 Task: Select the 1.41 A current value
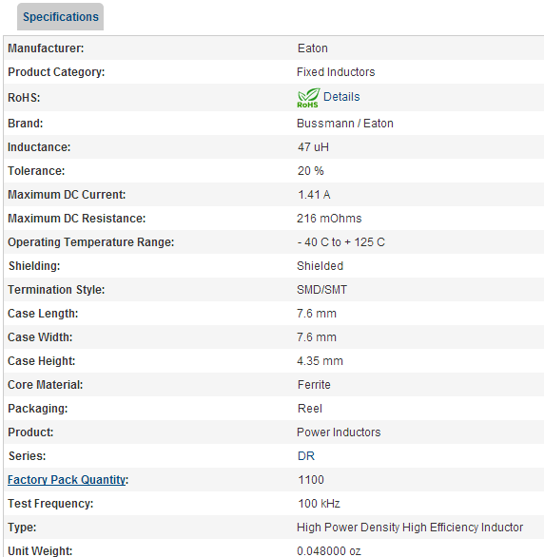314,195
